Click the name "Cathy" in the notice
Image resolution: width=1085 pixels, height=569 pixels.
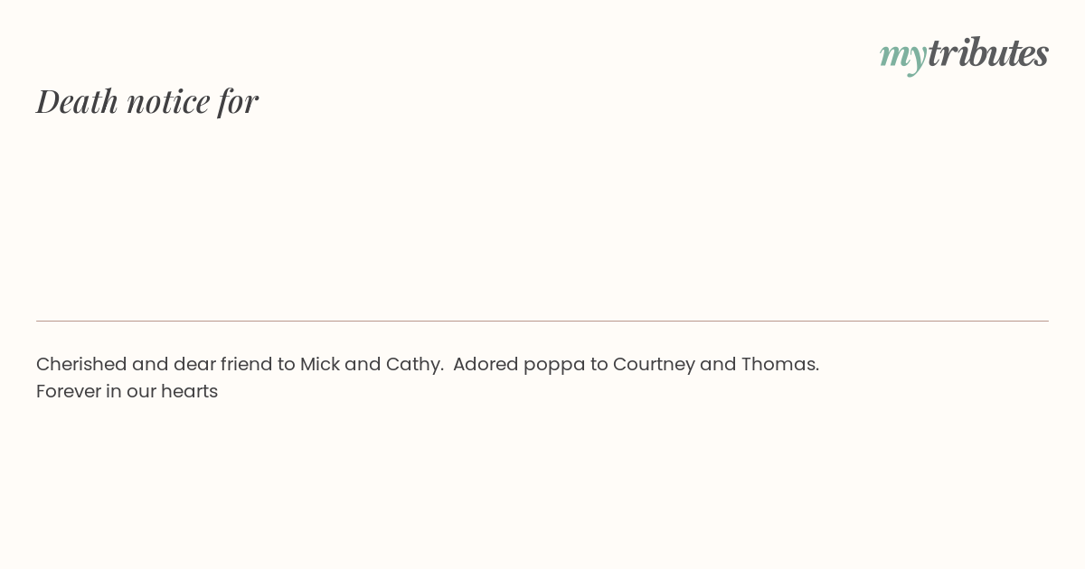(413, 364)
